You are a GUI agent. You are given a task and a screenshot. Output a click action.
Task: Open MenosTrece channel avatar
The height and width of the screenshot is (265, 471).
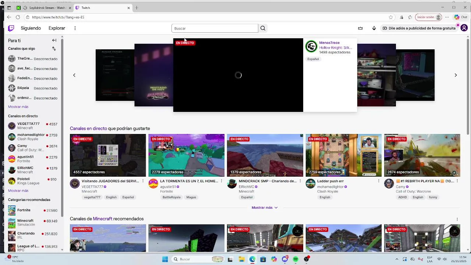tap(311, 46)
